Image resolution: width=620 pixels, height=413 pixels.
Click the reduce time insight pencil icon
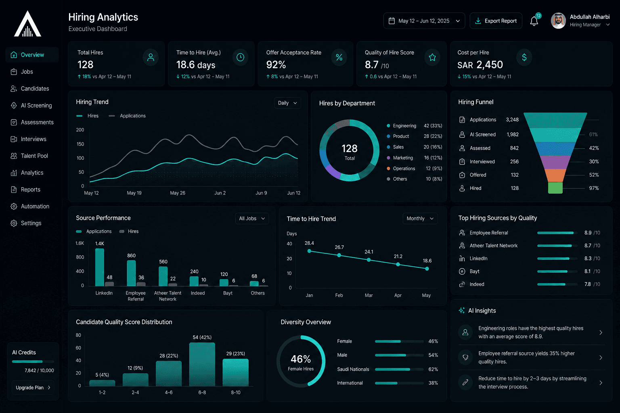465,382
